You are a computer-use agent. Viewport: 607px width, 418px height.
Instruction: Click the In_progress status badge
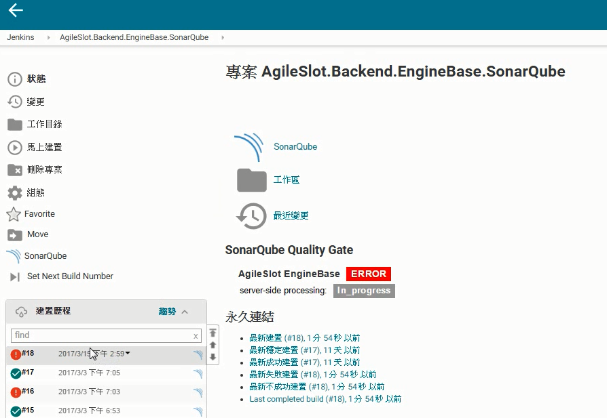click(x=364, y=291)
